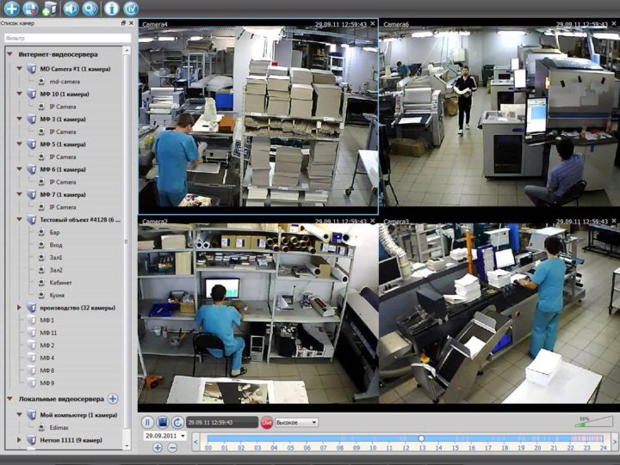Zoom out the timeline with minus button
The height and width of the screenshot is (465, 620).
coord(170,447)
